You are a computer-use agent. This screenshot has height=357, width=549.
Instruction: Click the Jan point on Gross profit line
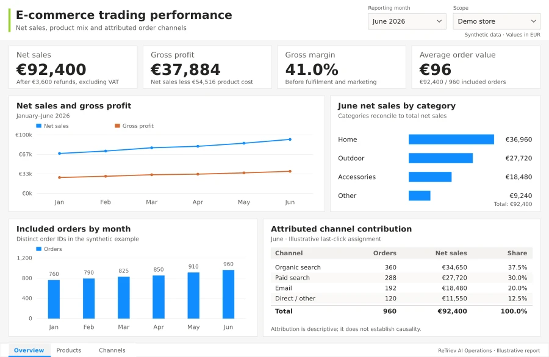coord(60,178)
